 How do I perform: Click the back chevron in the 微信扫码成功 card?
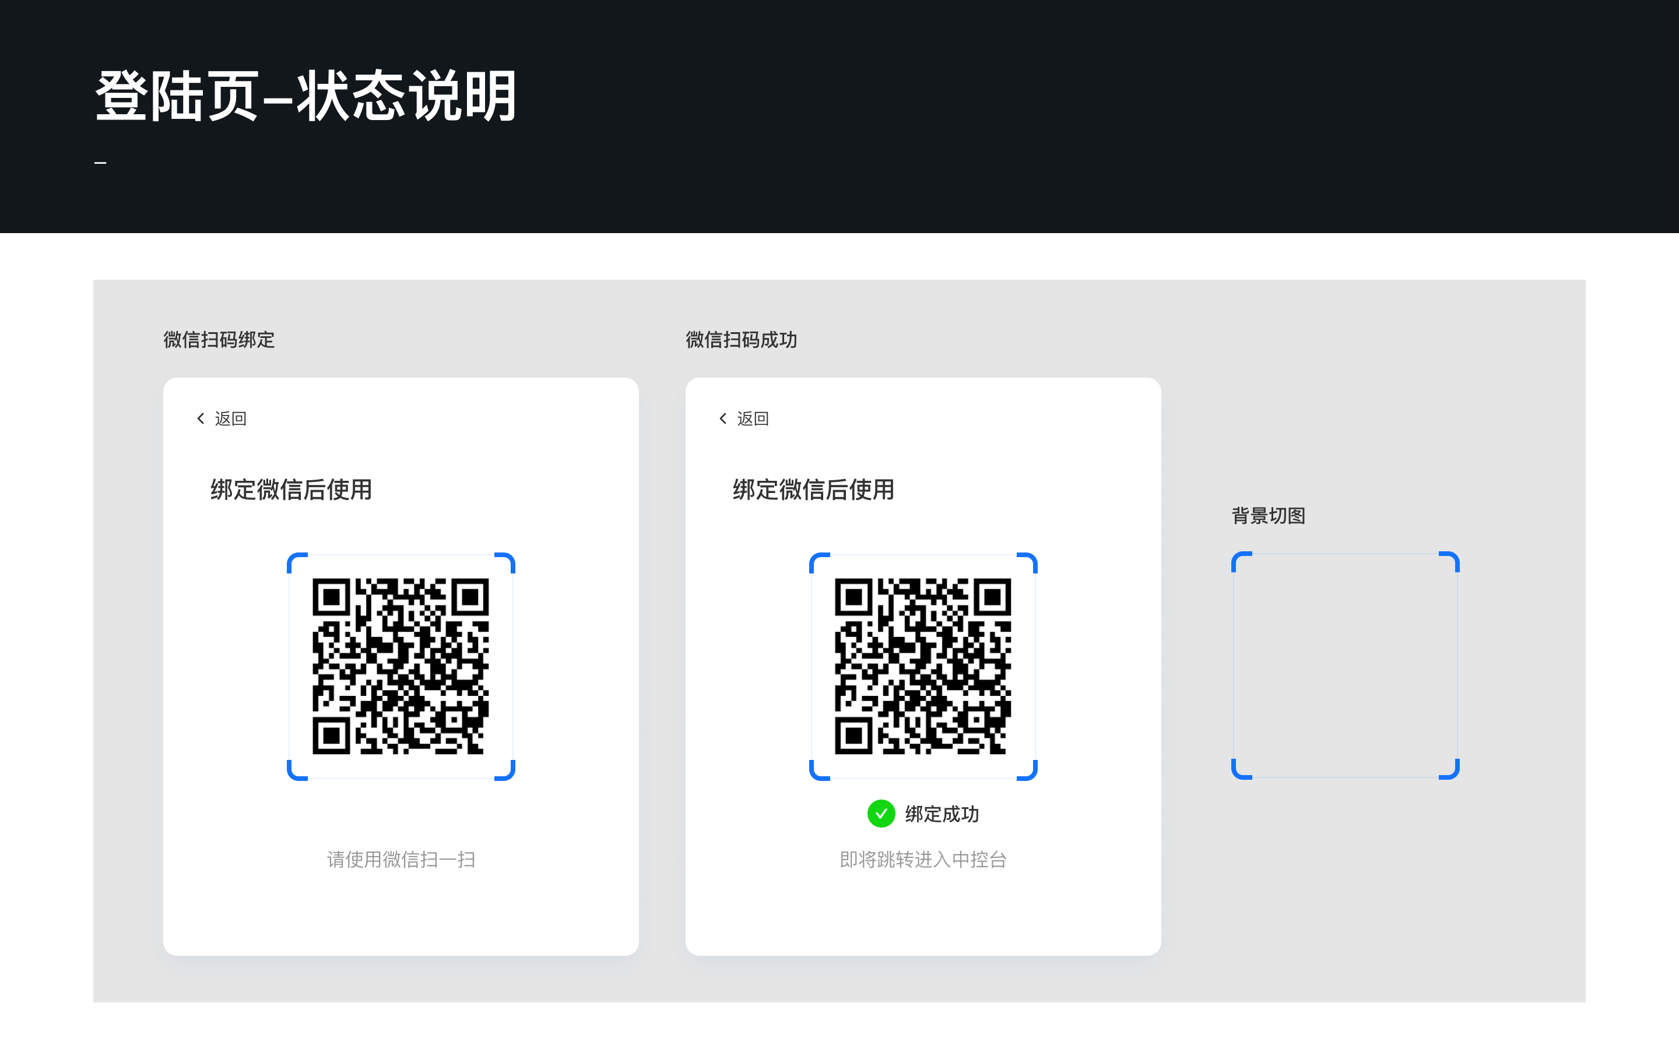[723, 418]
